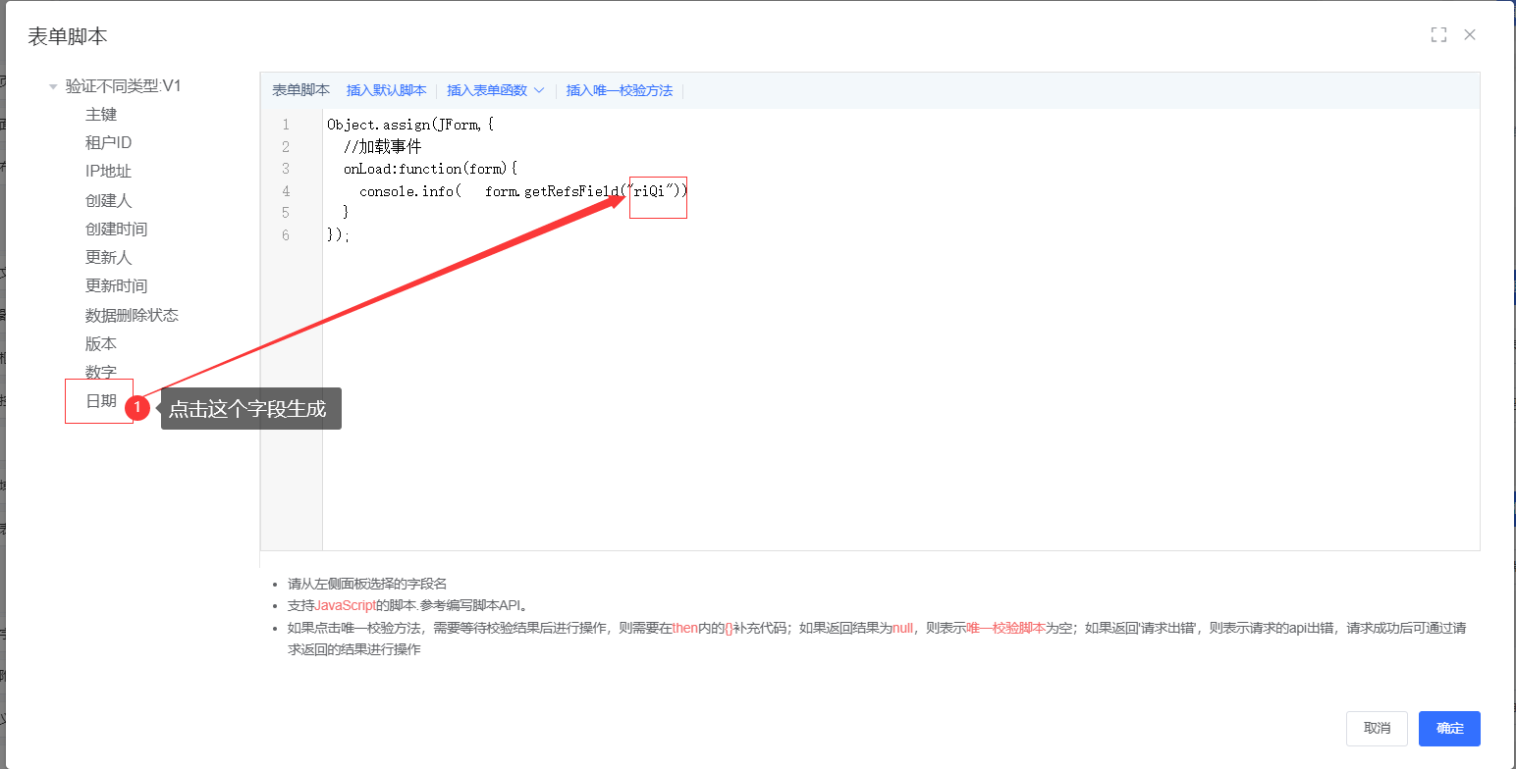Click empty area of code editor
Viewport: 1516px width, 769px height.
tap(884, 392)
